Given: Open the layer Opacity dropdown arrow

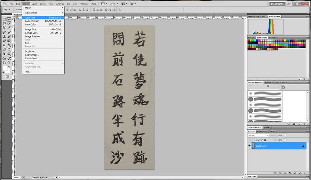Looking at the screenshot, I should [x=285, y=136].
